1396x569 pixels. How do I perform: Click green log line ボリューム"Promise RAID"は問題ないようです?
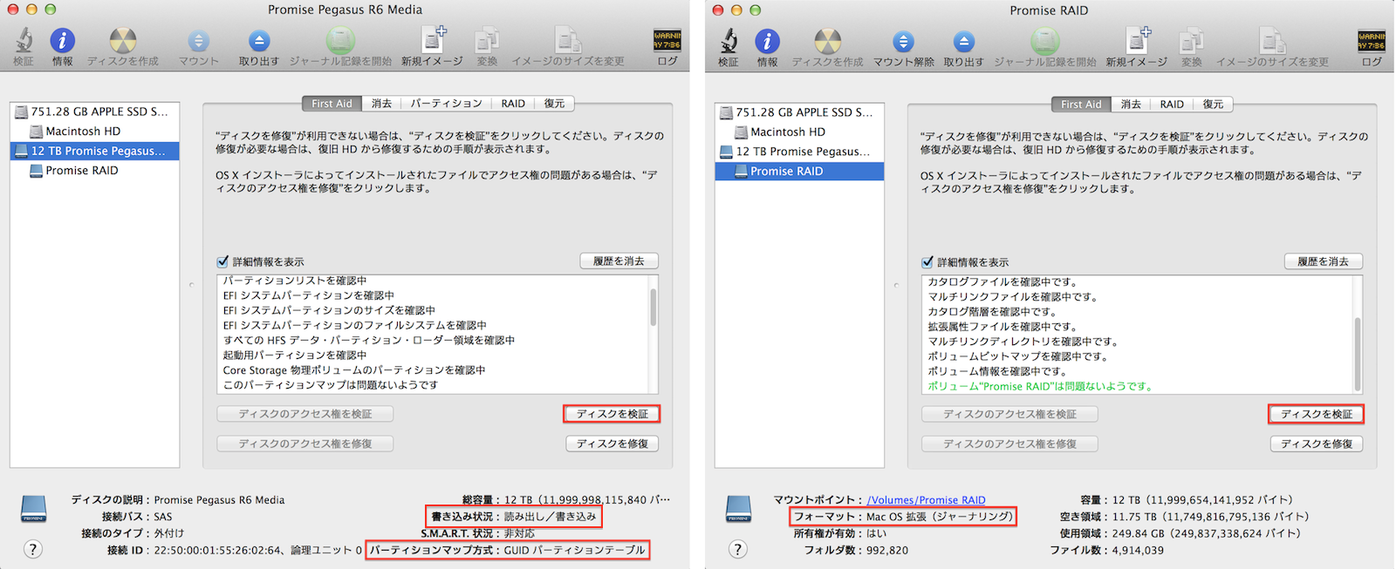click(x=1040, y=386)
